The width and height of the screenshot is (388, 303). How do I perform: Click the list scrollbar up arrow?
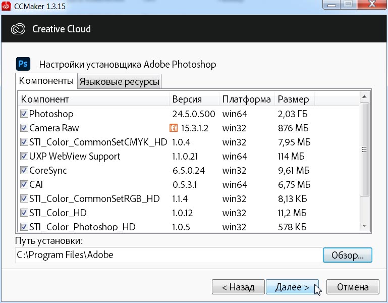[364, 97]
